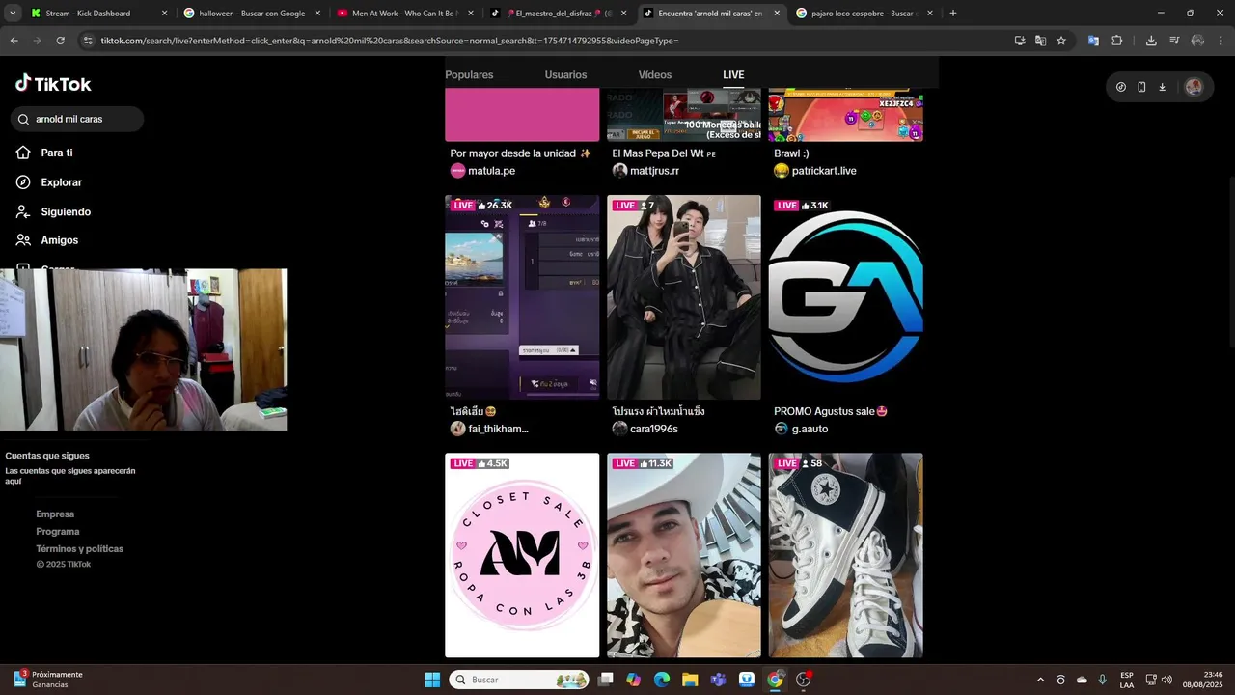The width and height of the screenshot is (1235, 695).
Task: Click the search field containing 'arnold mil caras'
Action: pyautogui.click(x=77, y=119)
